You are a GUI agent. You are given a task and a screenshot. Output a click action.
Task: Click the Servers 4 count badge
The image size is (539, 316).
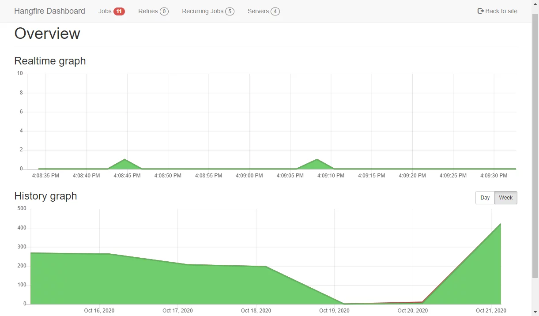[x=275, y=11]
